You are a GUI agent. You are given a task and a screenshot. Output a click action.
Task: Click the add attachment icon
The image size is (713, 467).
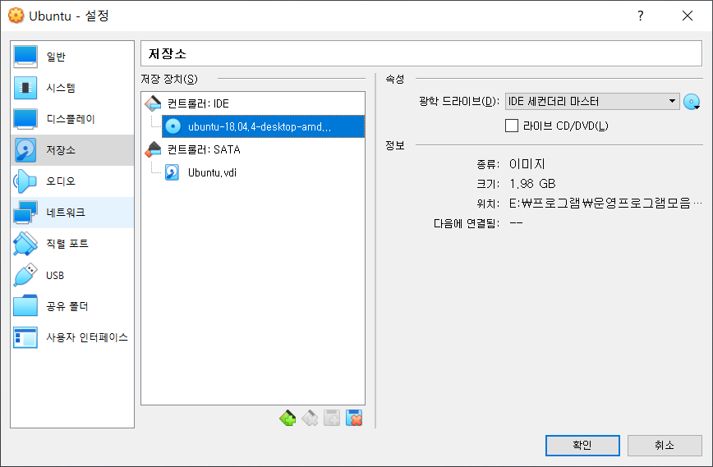[x=332, y=418]
